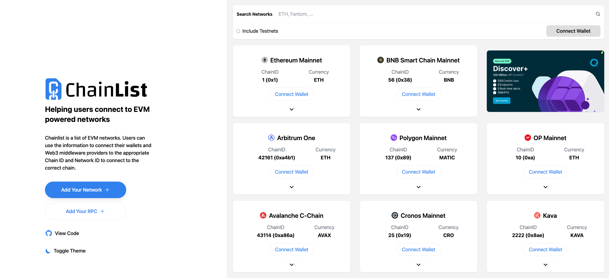Connect wallet to Ethereum Mainnet
The image size is (609, 278).
click(292, 94)
